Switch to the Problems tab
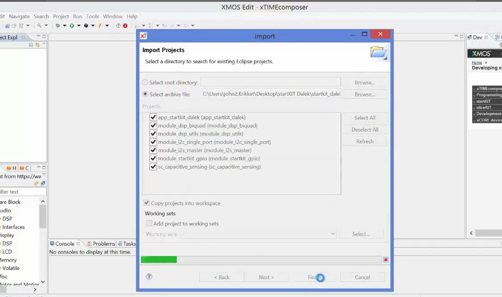Viewport: 502px width, 297px height. point(101,244)
